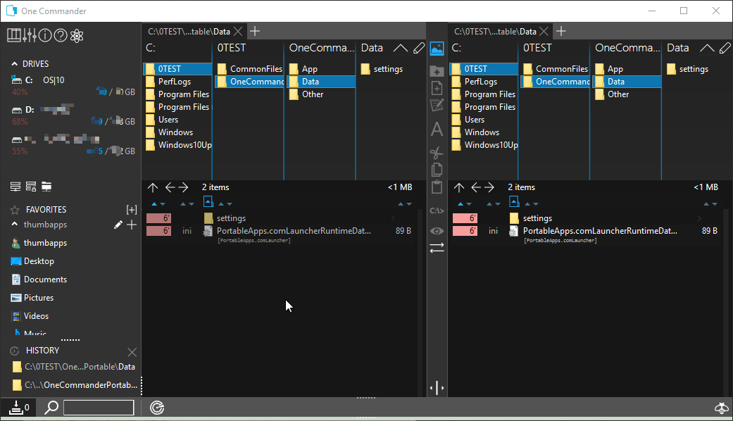Open settings via the sliders icon
The width and height of the screenshot is (733, 421).
point(29,35)
